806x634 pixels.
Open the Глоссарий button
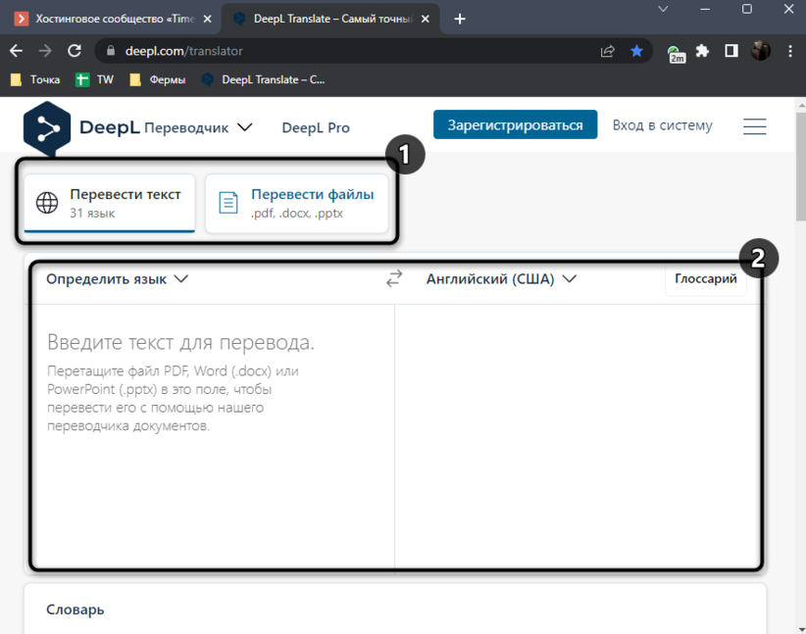point(706,279)
